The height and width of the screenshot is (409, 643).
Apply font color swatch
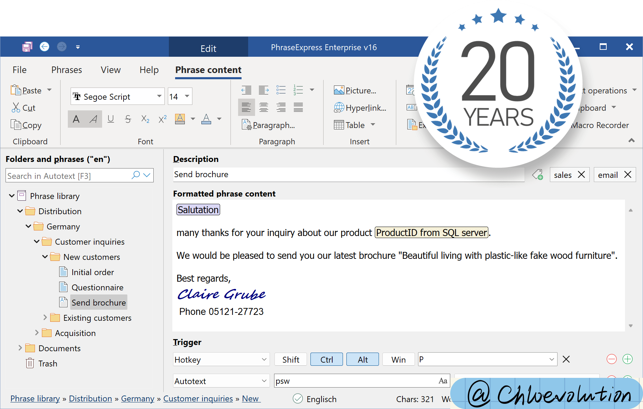pyautogui.click(x=206, y=119)
